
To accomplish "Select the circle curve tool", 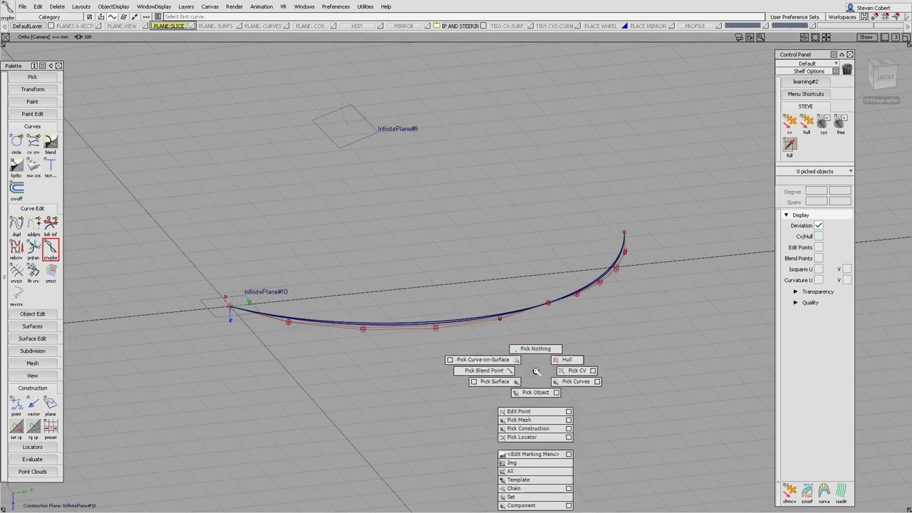I will (16, 142).
